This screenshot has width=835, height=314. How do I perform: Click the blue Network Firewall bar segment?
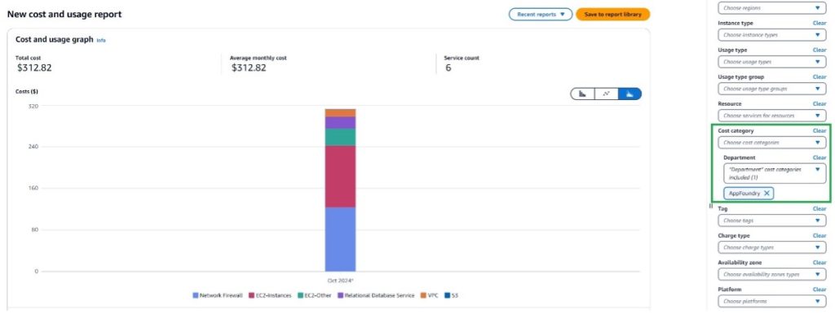(340, 239)
